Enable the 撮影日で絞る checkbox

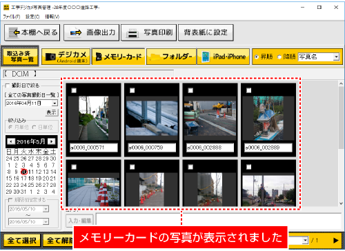coord(7,86)
